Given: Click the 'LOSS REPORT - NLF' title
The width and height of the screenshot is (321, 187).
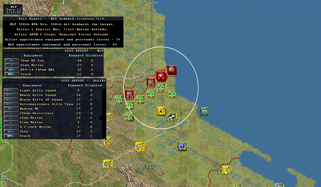Looking at the screenshot, I should pos(84,51).
